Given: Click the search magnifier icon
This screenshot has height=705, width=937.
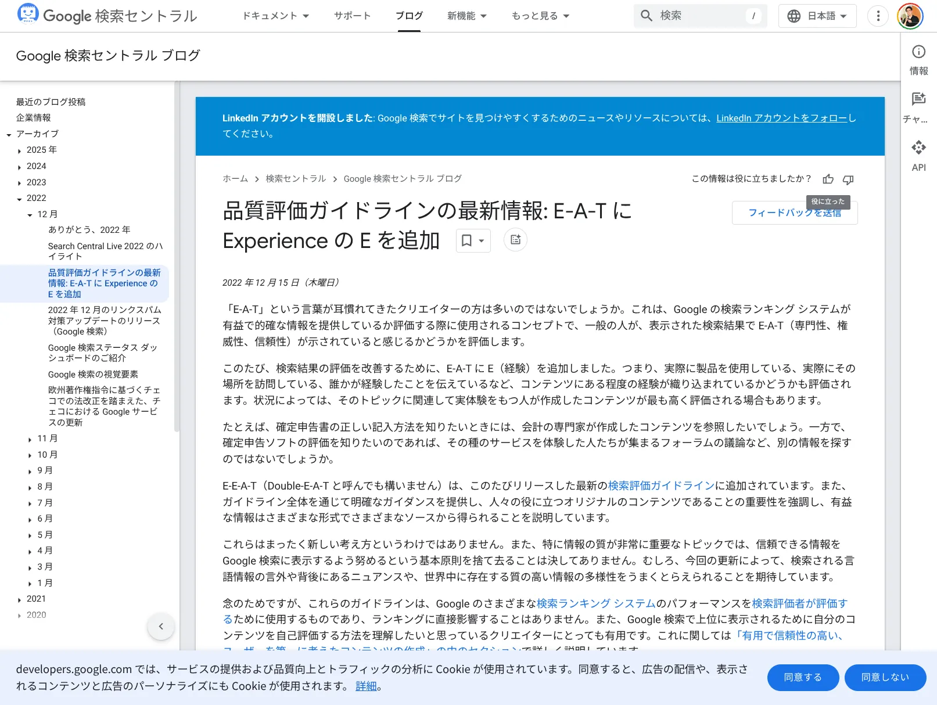Looking at the screenshot, I should coord(647,16).
